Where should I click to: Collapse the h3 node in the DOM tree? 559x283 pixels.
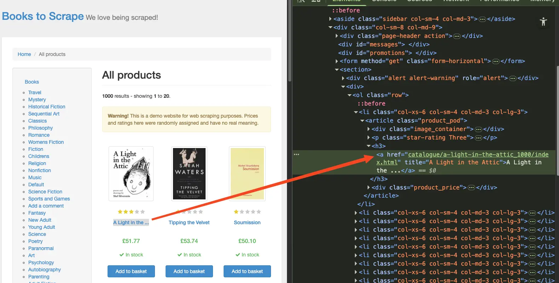point(369,146)
